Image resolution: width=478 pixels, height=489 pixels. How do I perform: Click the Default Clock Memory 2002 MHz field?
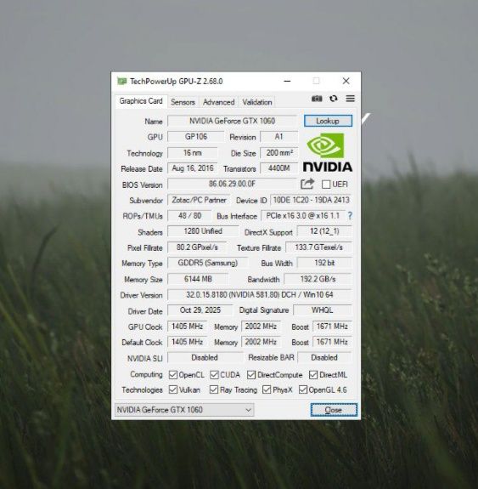pyautogui.click(x=261, y=342)
